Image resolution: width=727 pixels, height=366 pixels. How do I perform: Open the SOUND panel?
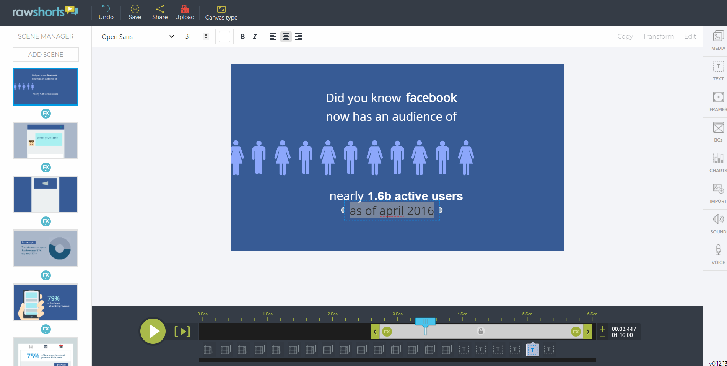pos(718,224)
